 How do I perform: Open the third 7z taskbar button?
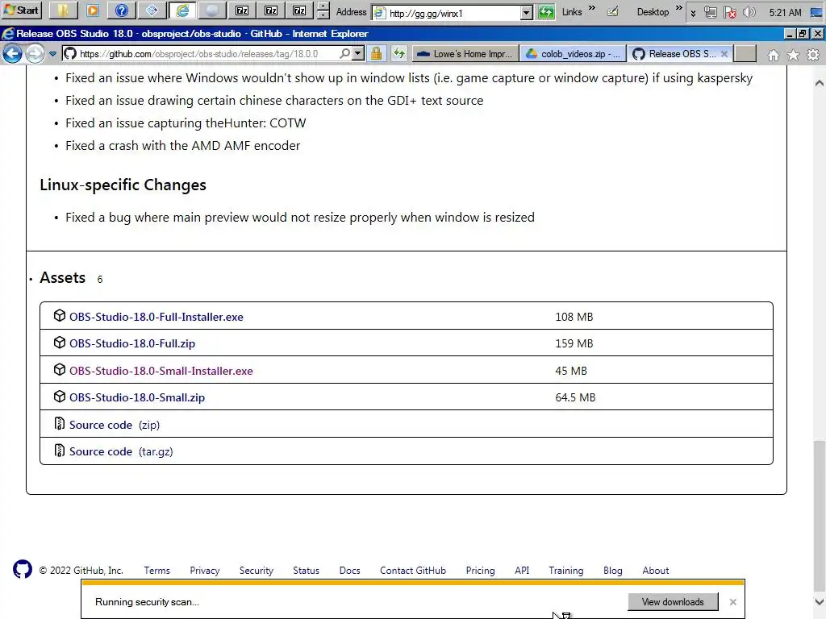point(299,10)
